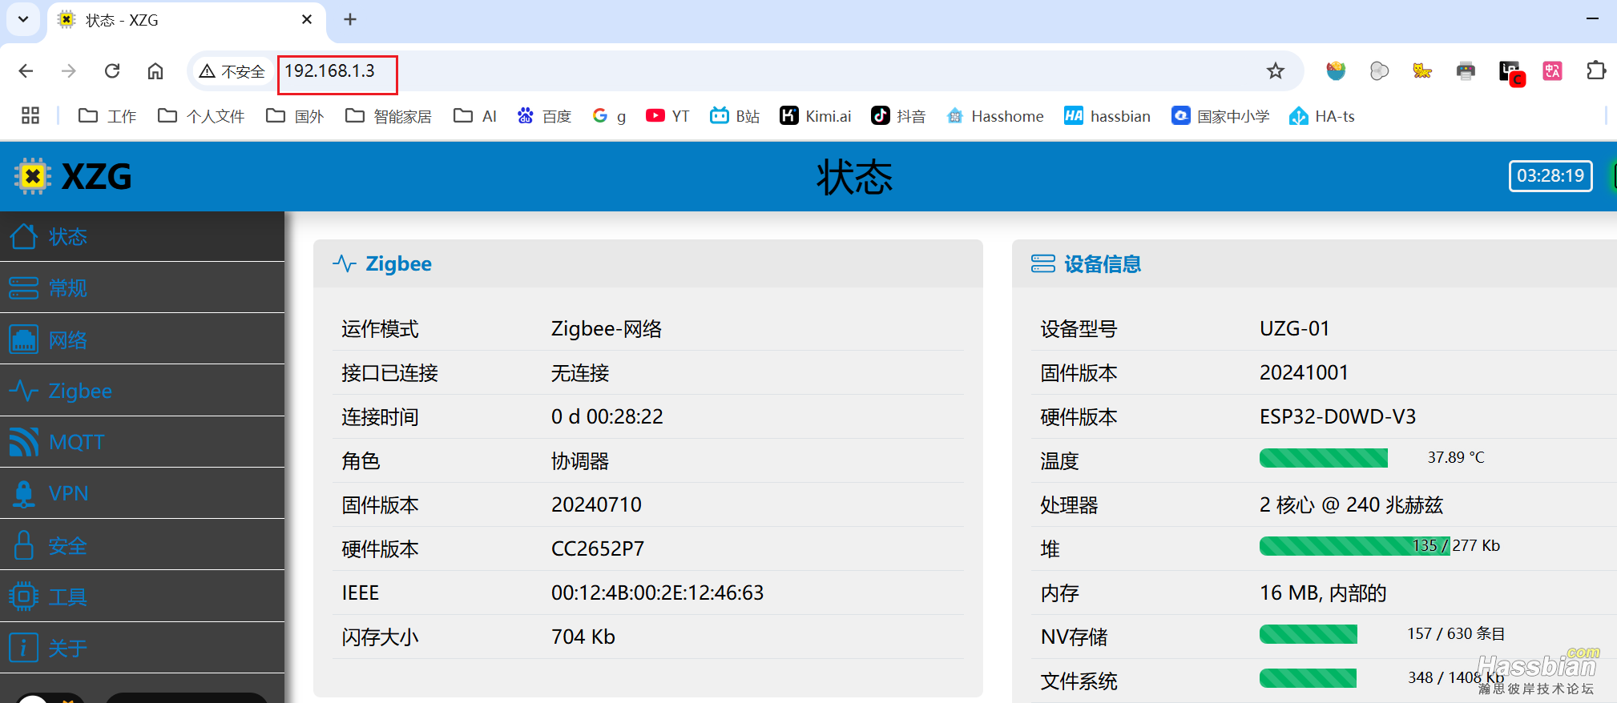The height and width of the screenshot is (703, 1617).
Task: Click the device model UZG-01
Action: [1294, 328]
